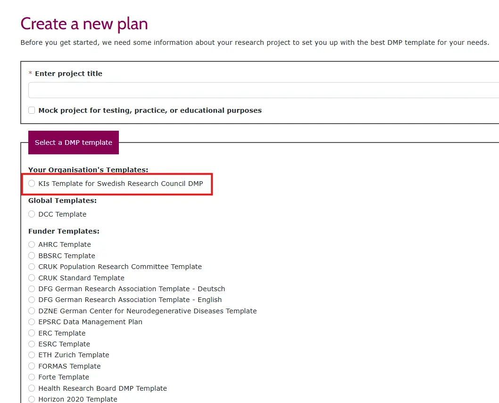Select the FORMAS Template option
This screenshot has height=403, width=499.
point(32,366)
